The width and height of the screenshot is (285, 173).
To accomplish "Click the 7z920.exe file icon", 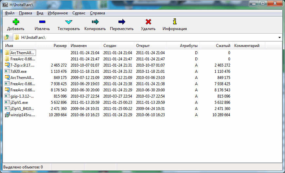I will point(7,71).
